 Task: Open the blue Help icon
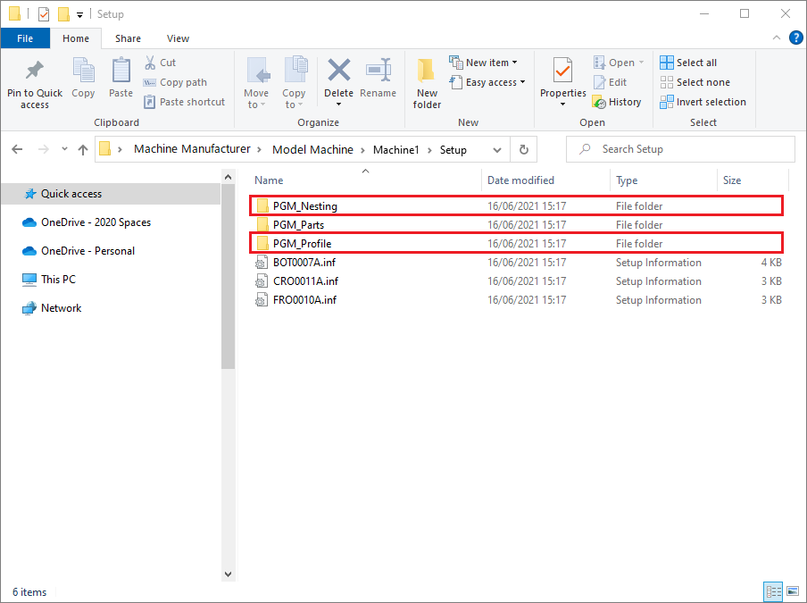[x=795, y=38]
